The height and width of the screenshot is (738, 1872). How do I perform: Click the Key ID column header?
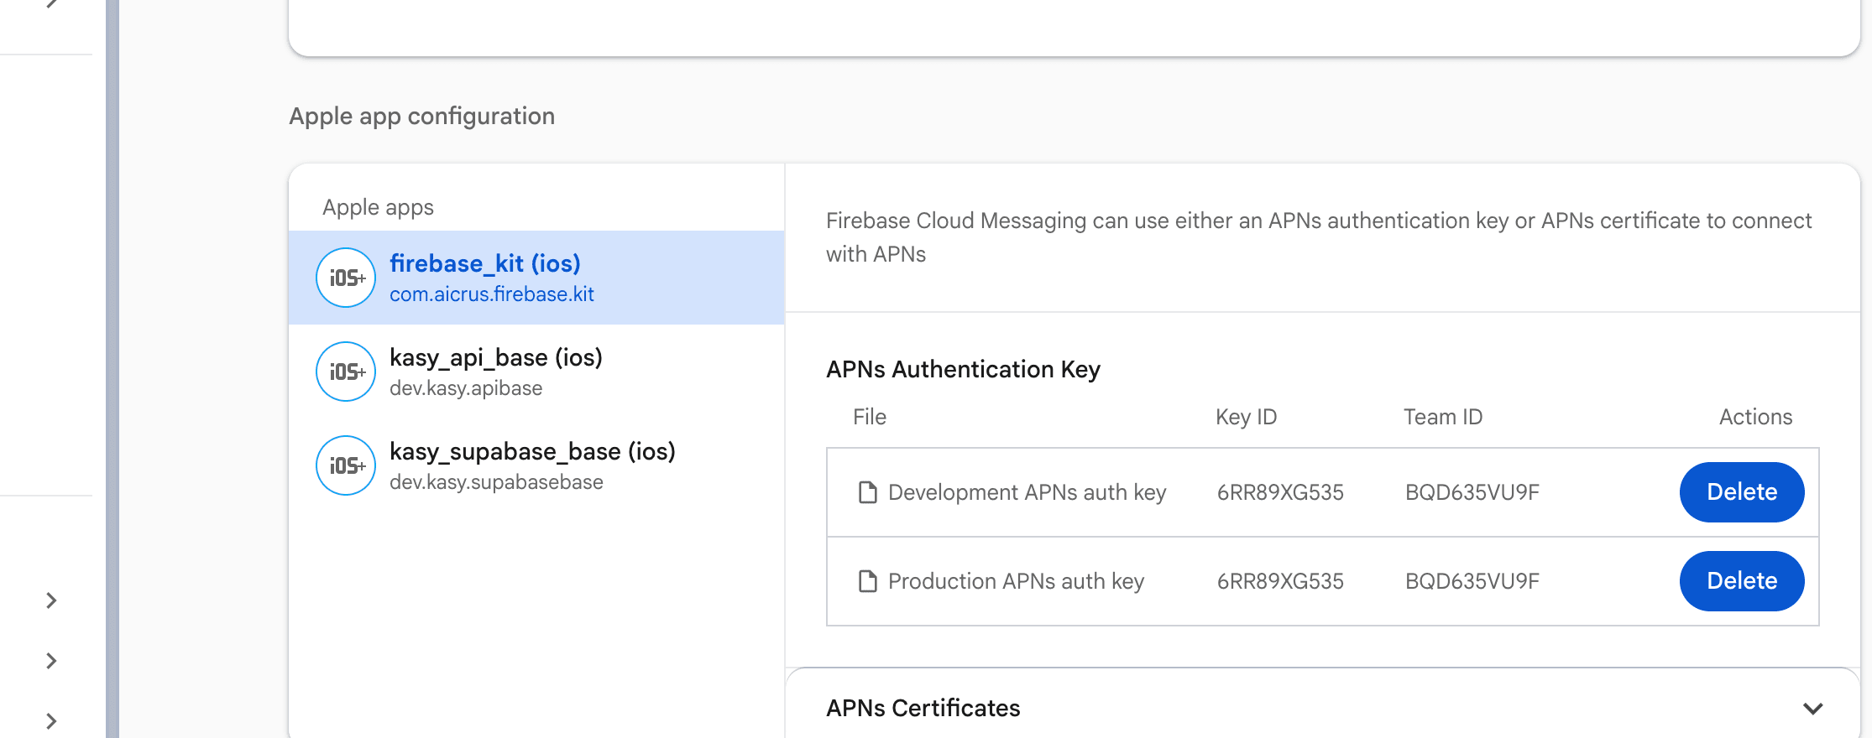point(1247,417)
